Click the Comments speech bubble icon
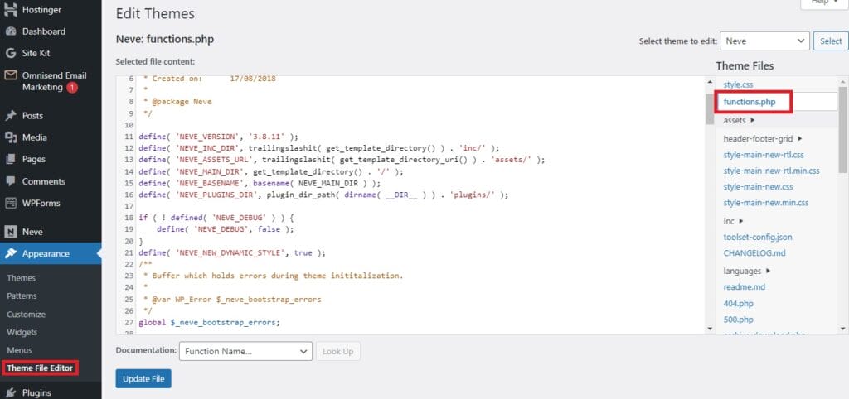The image size is (849, 399). pos(10,181)
